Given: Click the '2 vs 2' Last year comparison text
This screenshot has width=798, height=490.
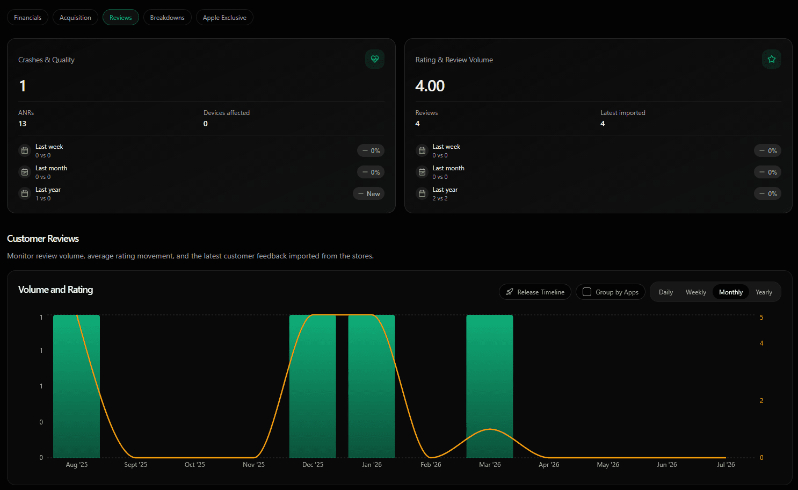Looking at the screenshot, I should (440, 198).
